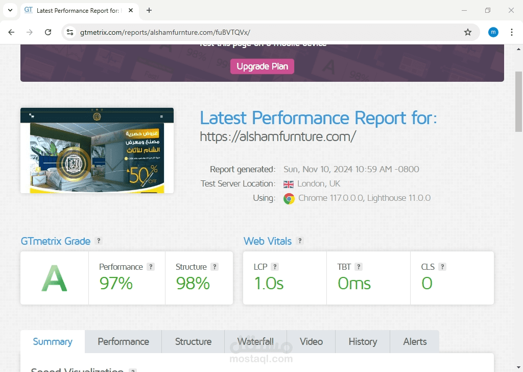Click the Web Vitals heading
523x372 pixels.
268,241
